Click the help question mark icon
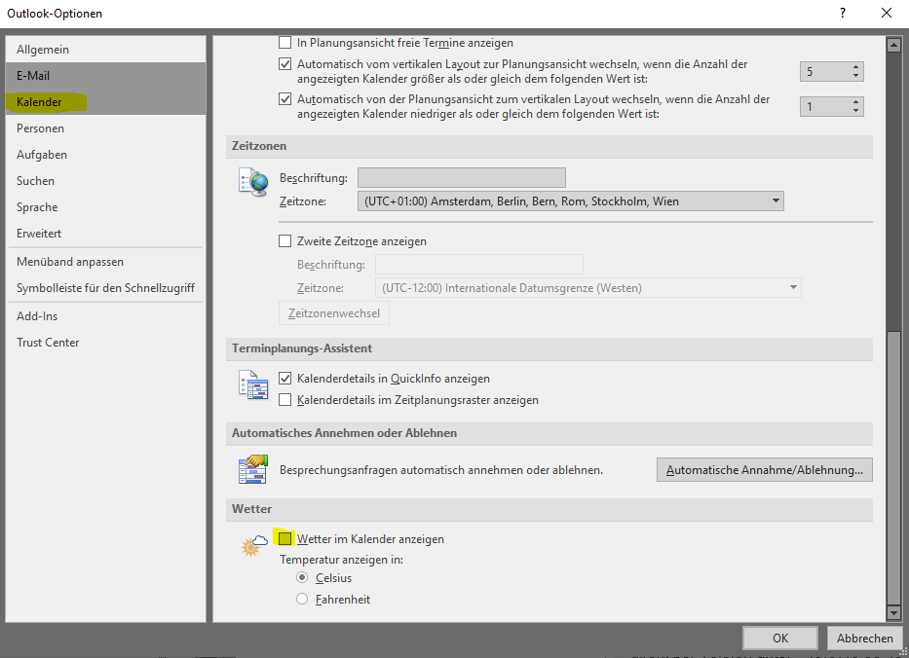 842,13
